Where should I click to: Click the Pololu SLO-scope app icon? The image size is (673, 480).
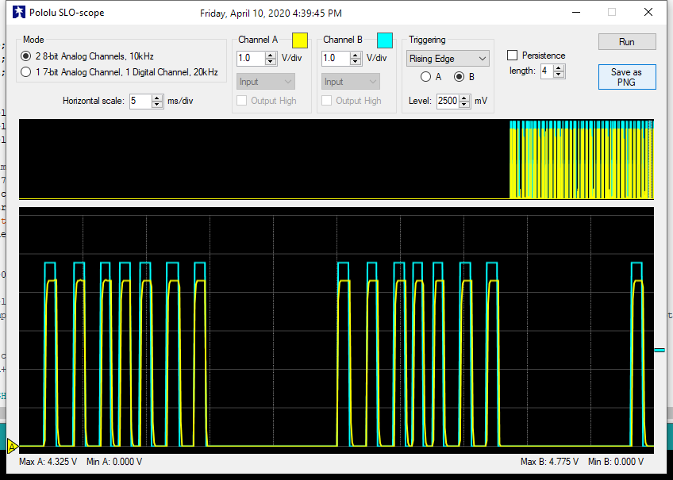click(x=18, y=13)
